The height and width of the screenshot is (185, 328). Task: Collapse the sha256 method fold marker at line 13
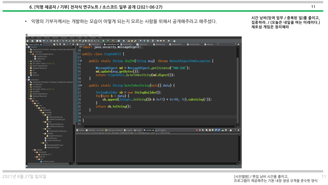[81, 61]
